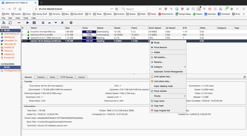The image size is (247, 136).
Task: Click the move down queue icon
Action: pos(56,23)
